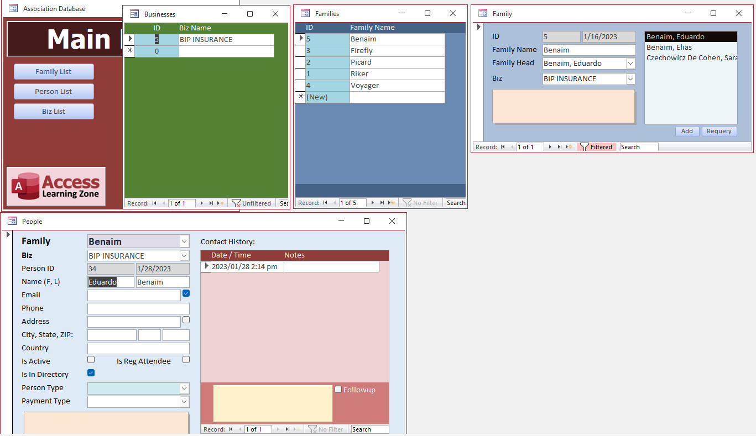Jump to the last record in Families window
The width and height of the screenshot is (756, 436).
coord(382,202)
